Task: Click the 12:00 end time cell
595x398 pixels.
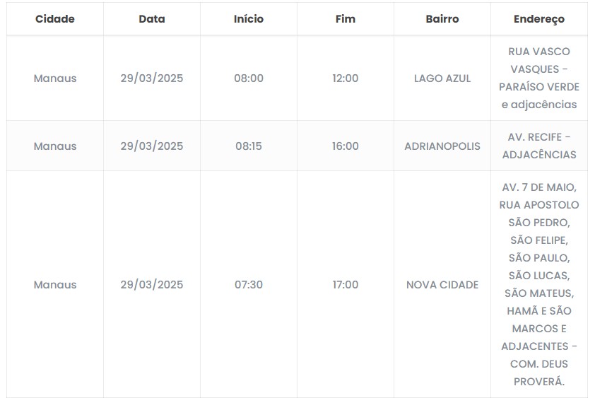Action: [346, 78]
